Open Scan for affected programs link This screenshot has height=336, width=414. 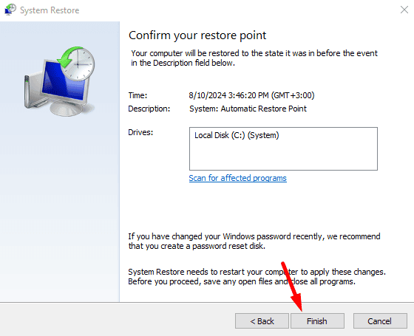237,178
